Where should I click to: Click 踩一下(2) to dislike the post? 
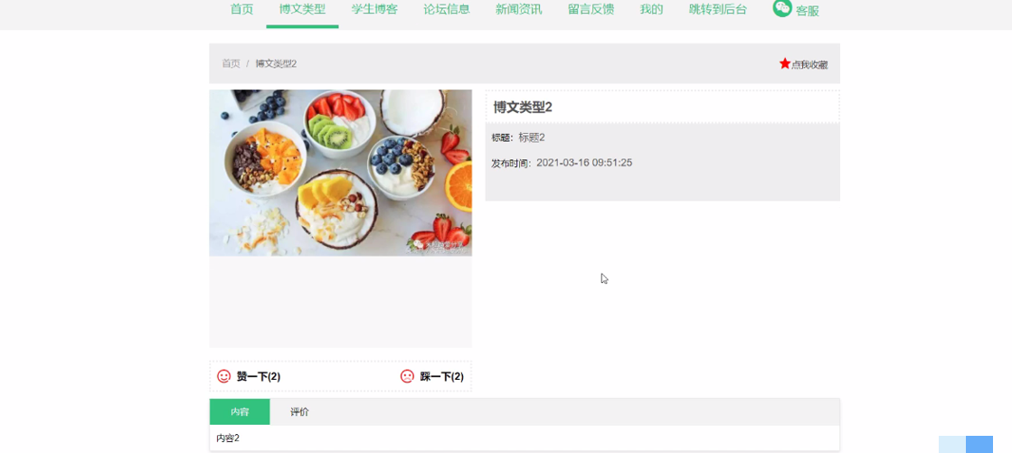[441, 377]
